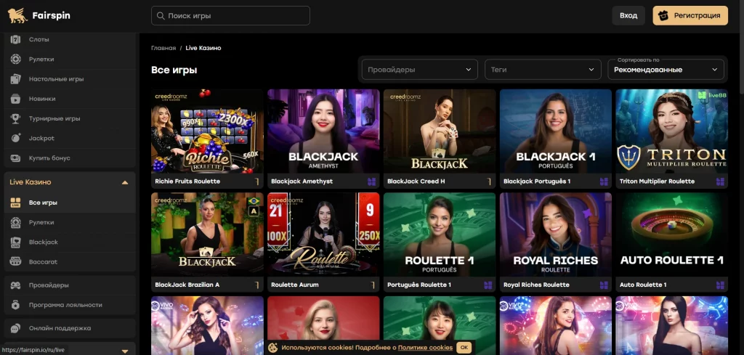Click the Программа лояльности icon

[x=16, y=305]
